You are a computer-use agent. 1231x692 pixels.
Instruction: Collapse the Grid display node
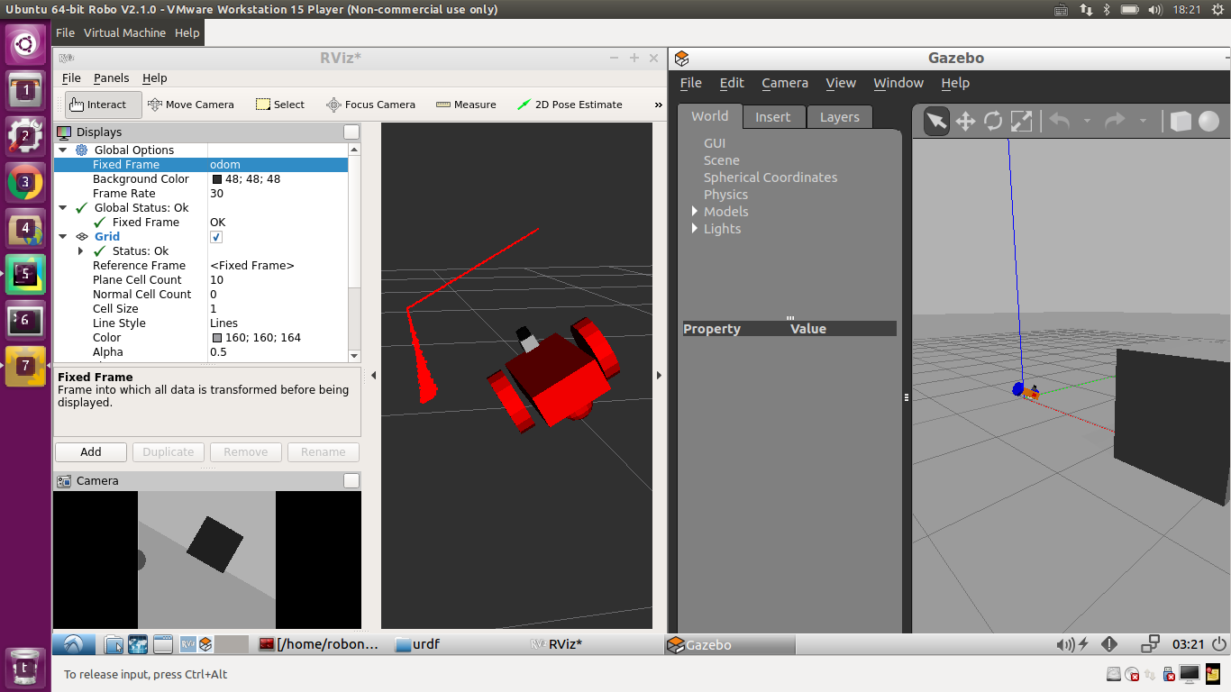[x=63, y=237]
